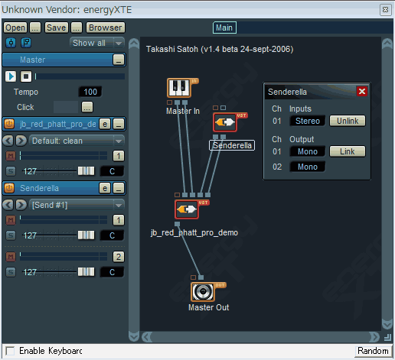395x360 pixels.
Task: Click Link in Senderella Output section
Action: coord(348,151)
